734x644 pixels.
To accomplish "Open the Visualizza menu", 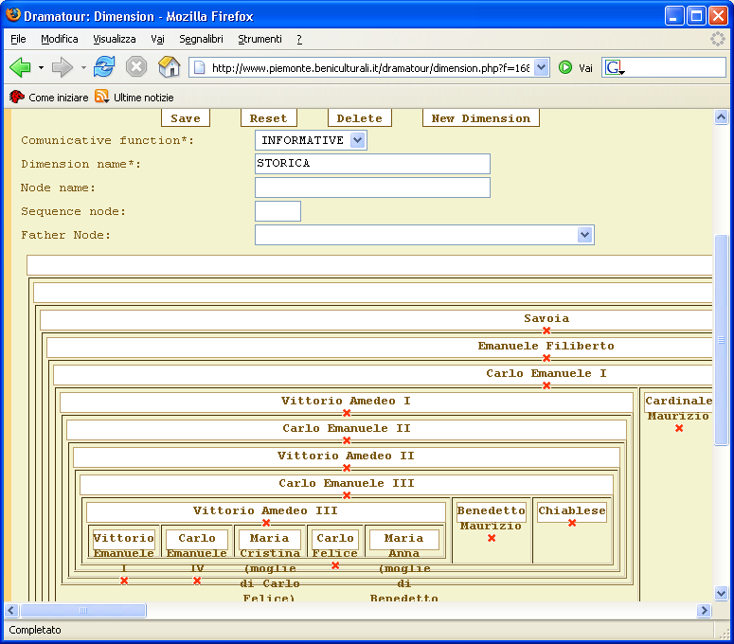I will point(115,40).
